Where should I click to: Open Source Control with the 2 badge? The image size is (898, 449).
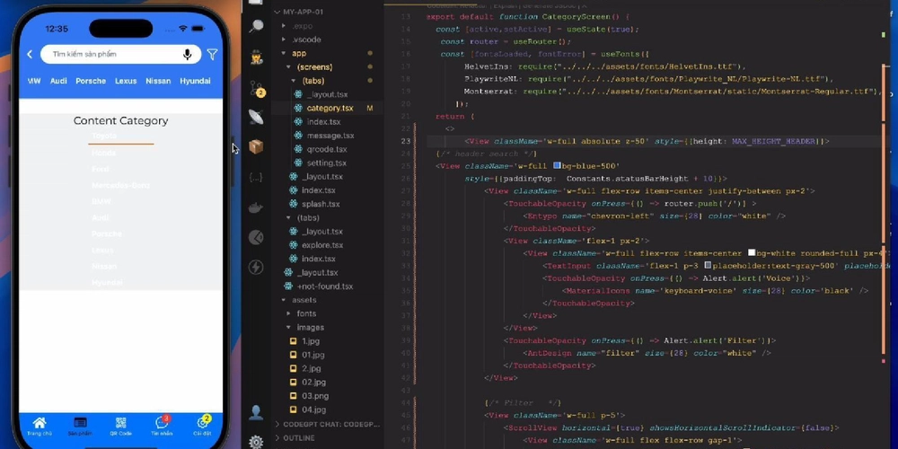coord(257,89)
